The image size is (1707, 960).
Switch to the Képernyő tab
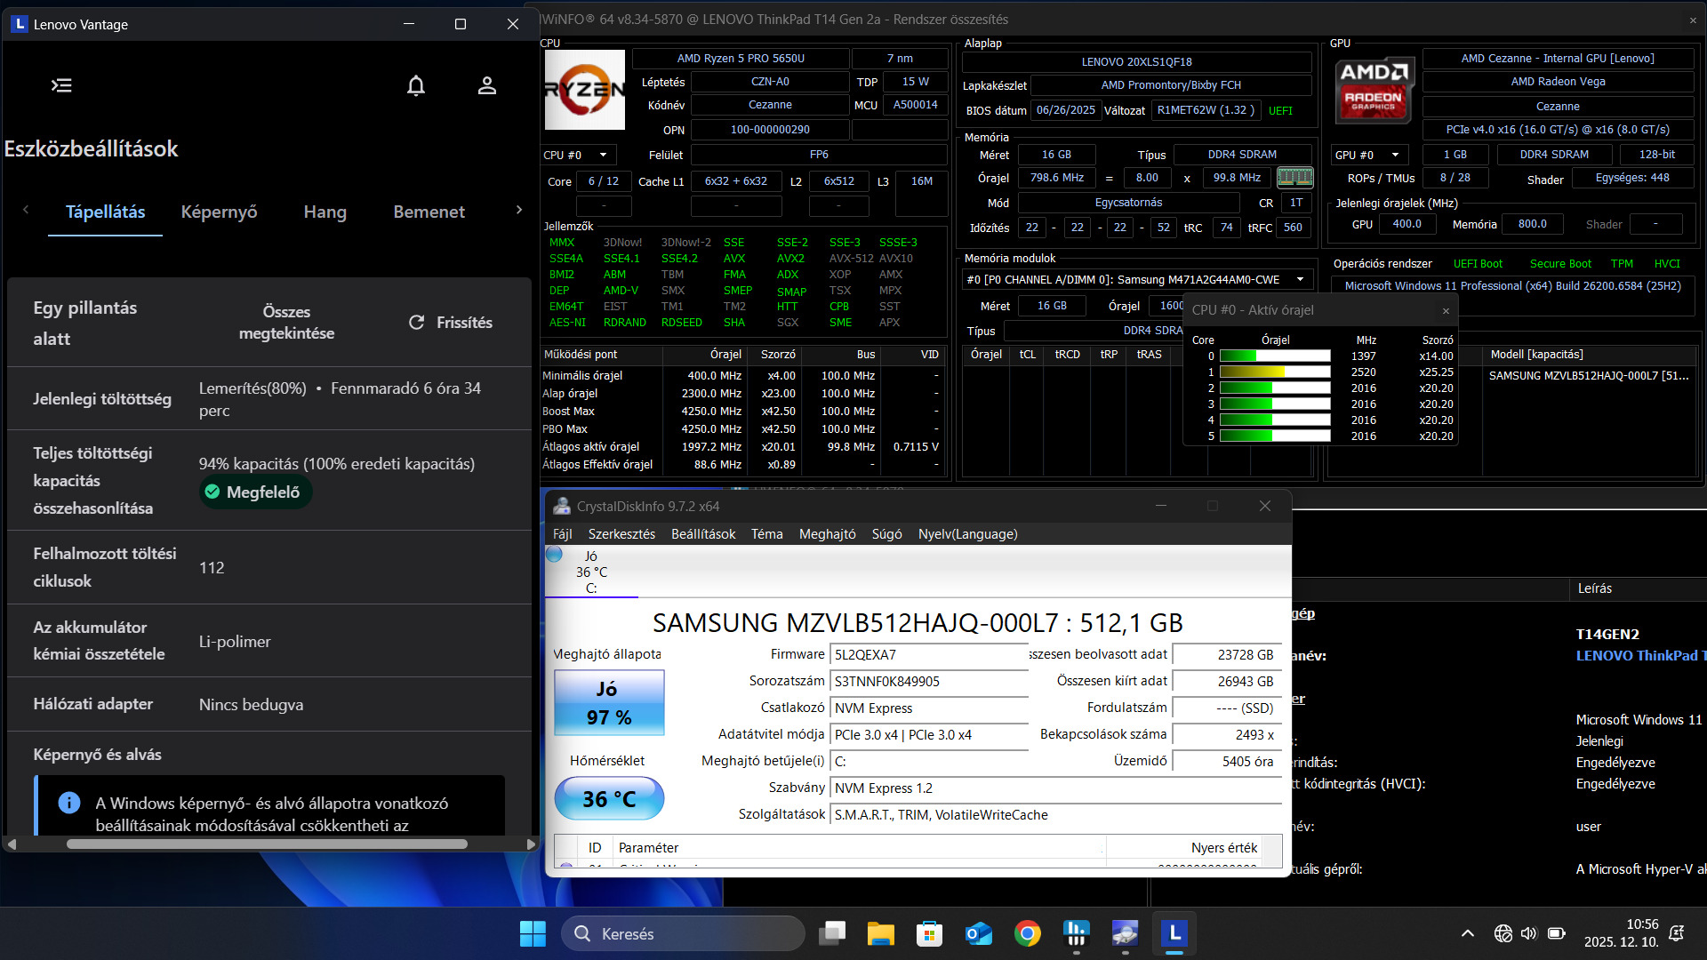[x=219, y=212]
